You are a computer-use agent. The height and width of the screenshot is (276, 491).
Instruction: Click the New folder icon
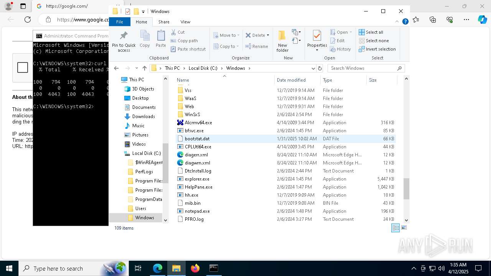click(282, 35)
